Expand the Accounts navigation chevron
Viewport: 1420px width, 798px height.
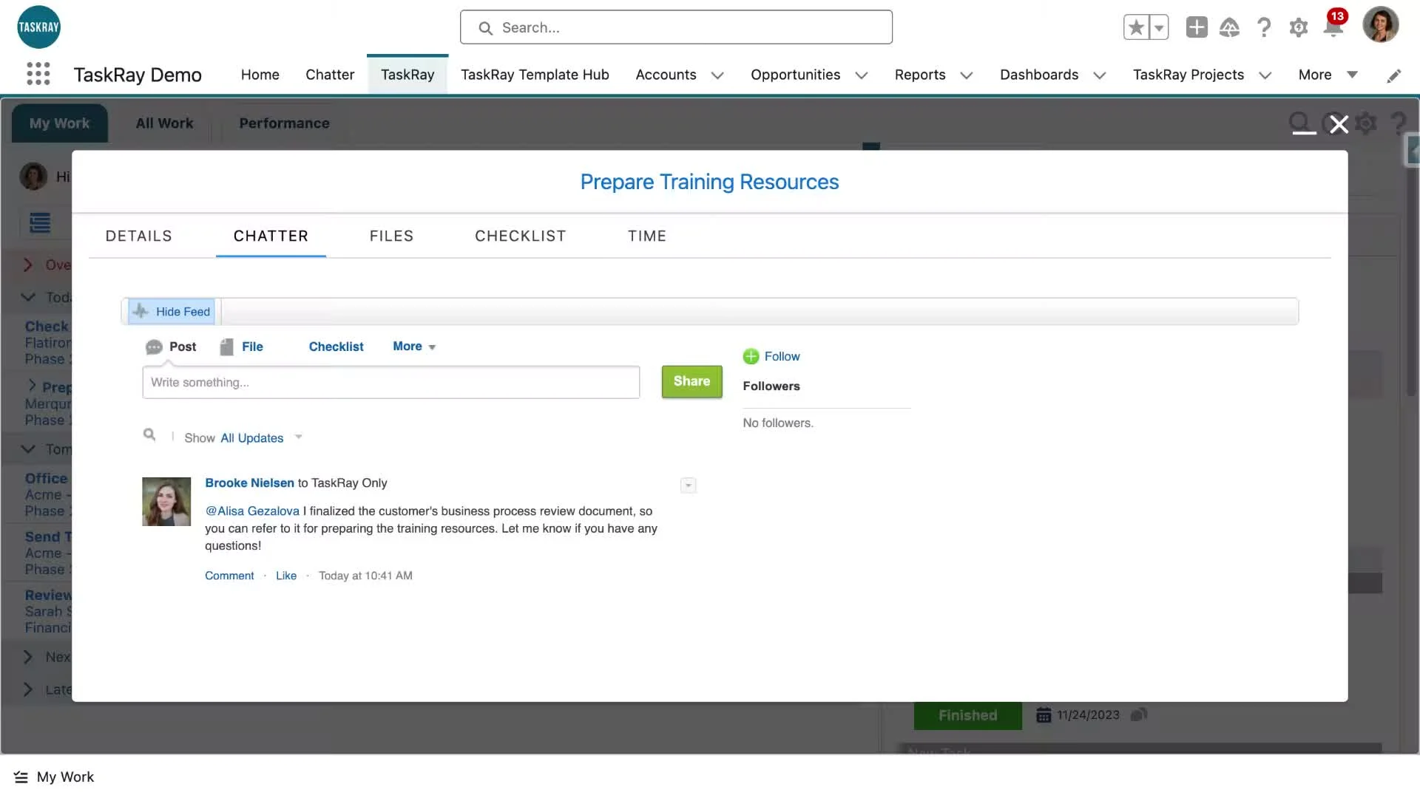pos(717,75)
